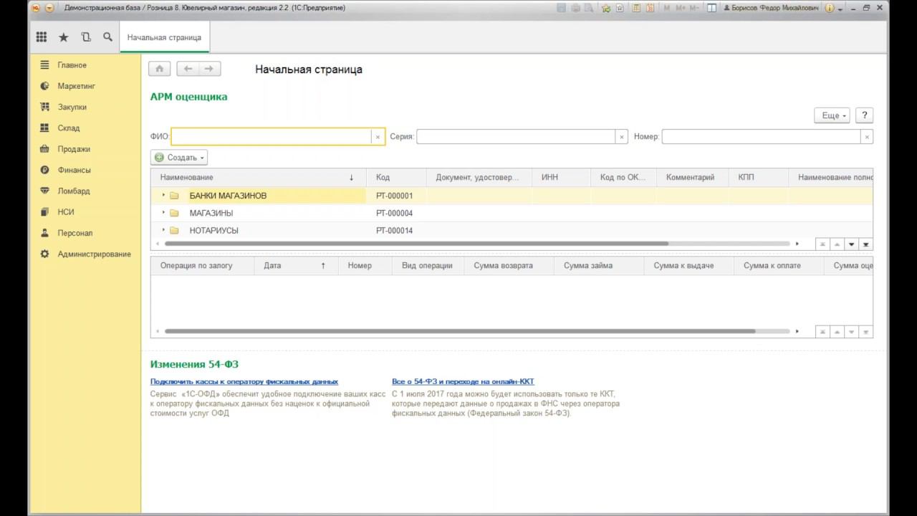Select the PT-000004 code cell
917x516 pixels.
[396, 213]
